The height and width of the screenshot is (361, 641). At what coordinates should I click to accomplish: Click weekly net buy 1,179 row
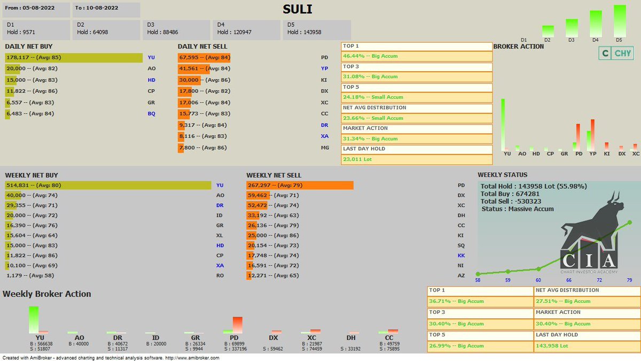pyautogui.click(x=115, y=275)
